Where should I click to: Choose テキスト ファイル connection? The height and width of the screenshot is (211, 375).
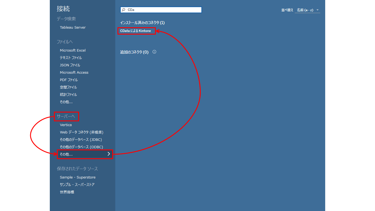(71, 58)
